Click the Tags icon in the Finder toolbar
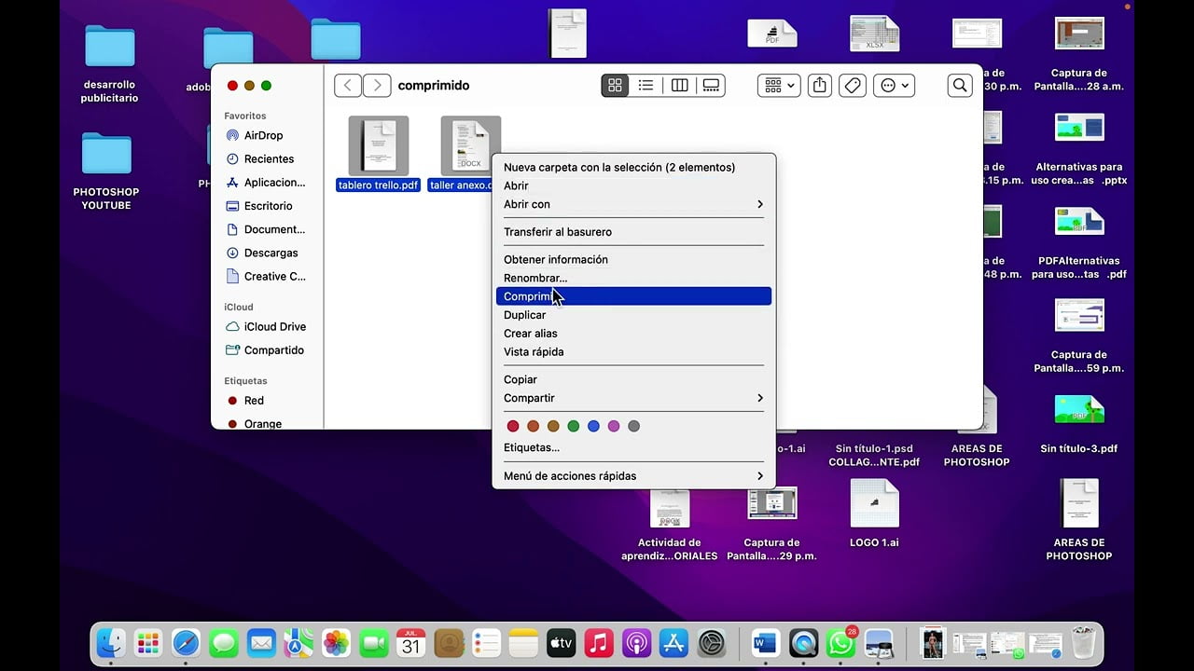Screen dimensions: 1194x671 (x=852, y=85)
